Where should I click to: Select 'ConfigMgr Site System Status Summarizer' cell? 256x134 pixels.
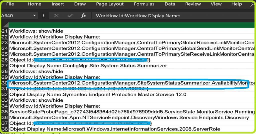coord(131,66)
